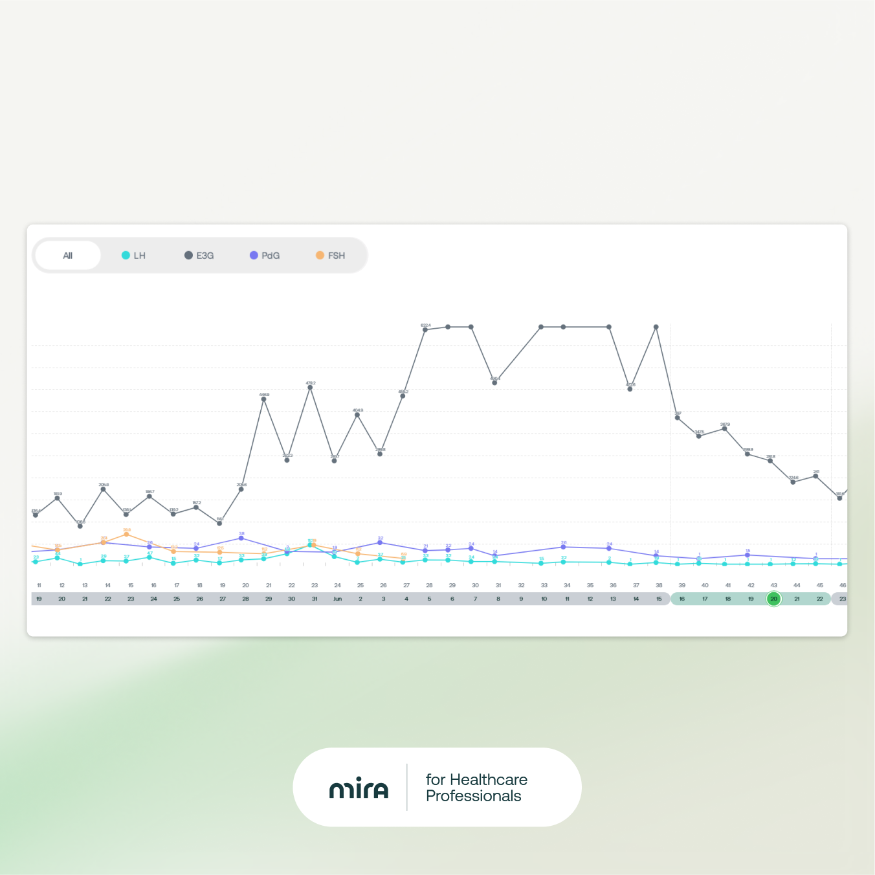Select the highlighted green date 20 marker

(x=773, y=599)
